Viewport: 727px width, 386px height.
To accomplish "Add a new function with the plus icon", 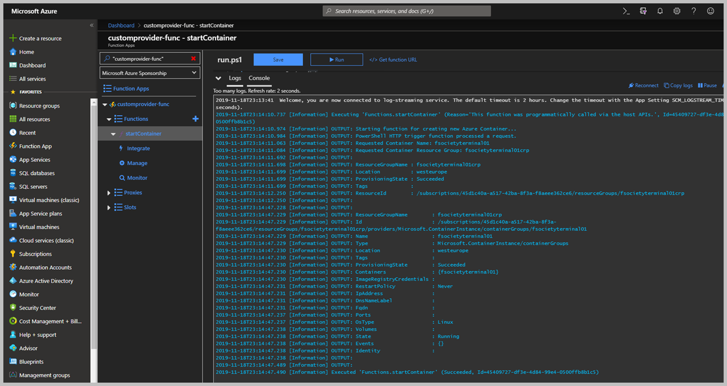I will pyautogui.click(x=196, y=119).
